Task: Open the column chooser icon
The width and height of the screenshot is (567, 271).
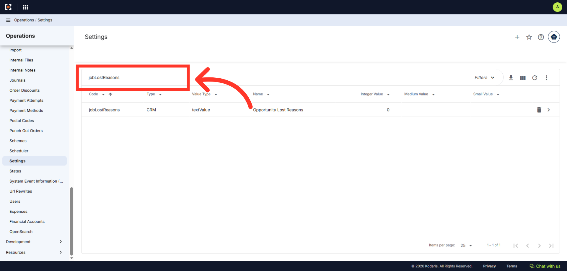Action: pos(523,78)
